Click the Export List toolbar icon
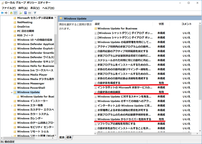 20,13
